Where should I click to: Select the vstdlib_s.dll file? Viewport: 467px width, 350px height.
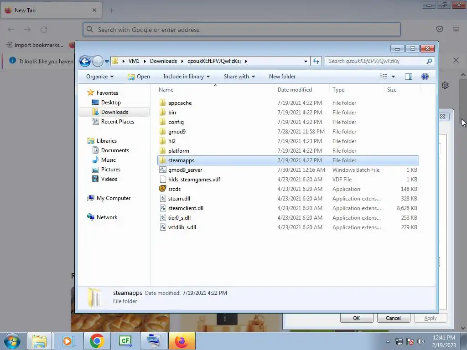point(182,227)
